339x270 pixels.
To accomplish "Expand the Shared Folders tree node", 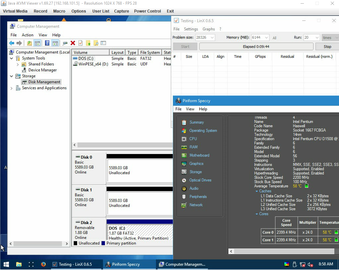I will click(x=18, y=64).
